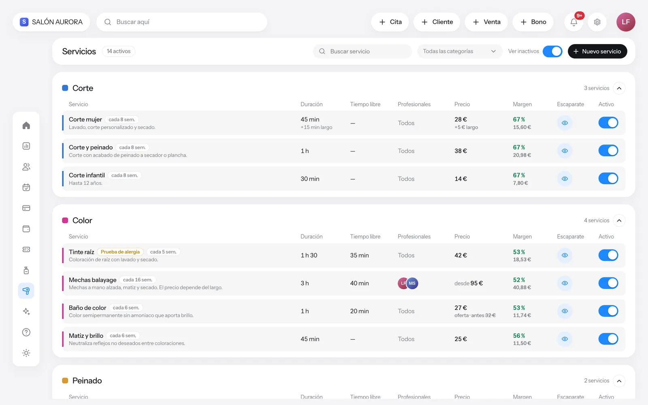The image size is (648, 405).
Task: Open the sparkle AI icon in sidebar
Action: [26, 311]
